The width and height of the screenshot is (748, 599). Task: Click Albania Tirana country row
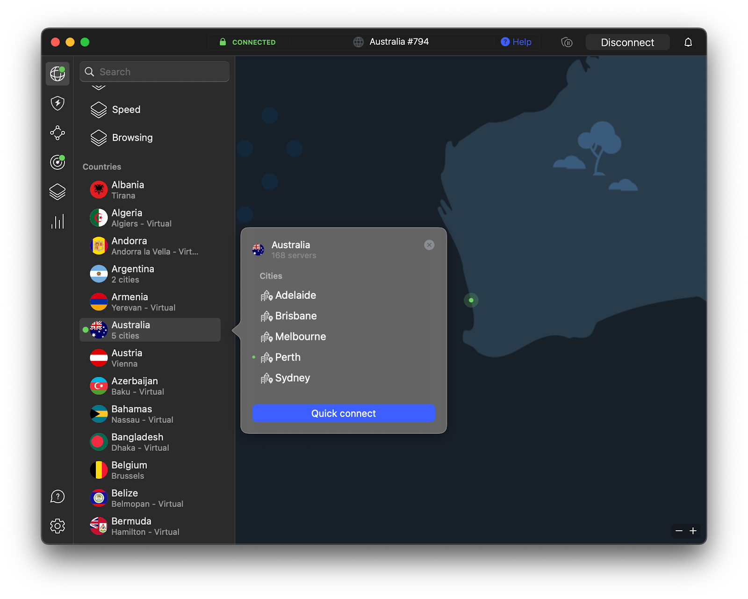tap(150, 190)
